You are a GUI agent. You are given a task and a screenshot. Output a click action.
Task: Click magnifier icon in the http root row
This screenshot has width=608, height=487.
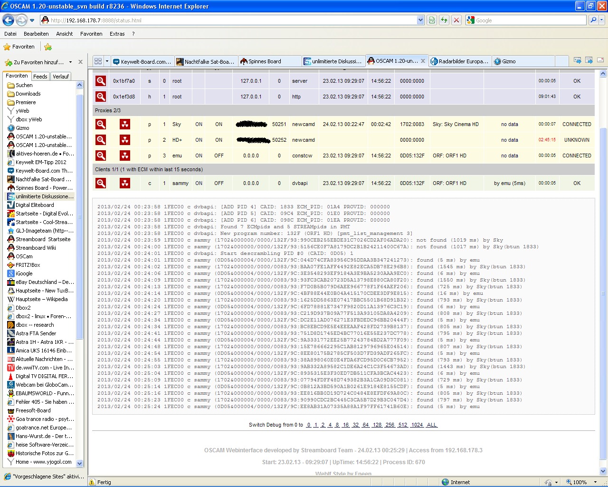[x=101, y=97]
